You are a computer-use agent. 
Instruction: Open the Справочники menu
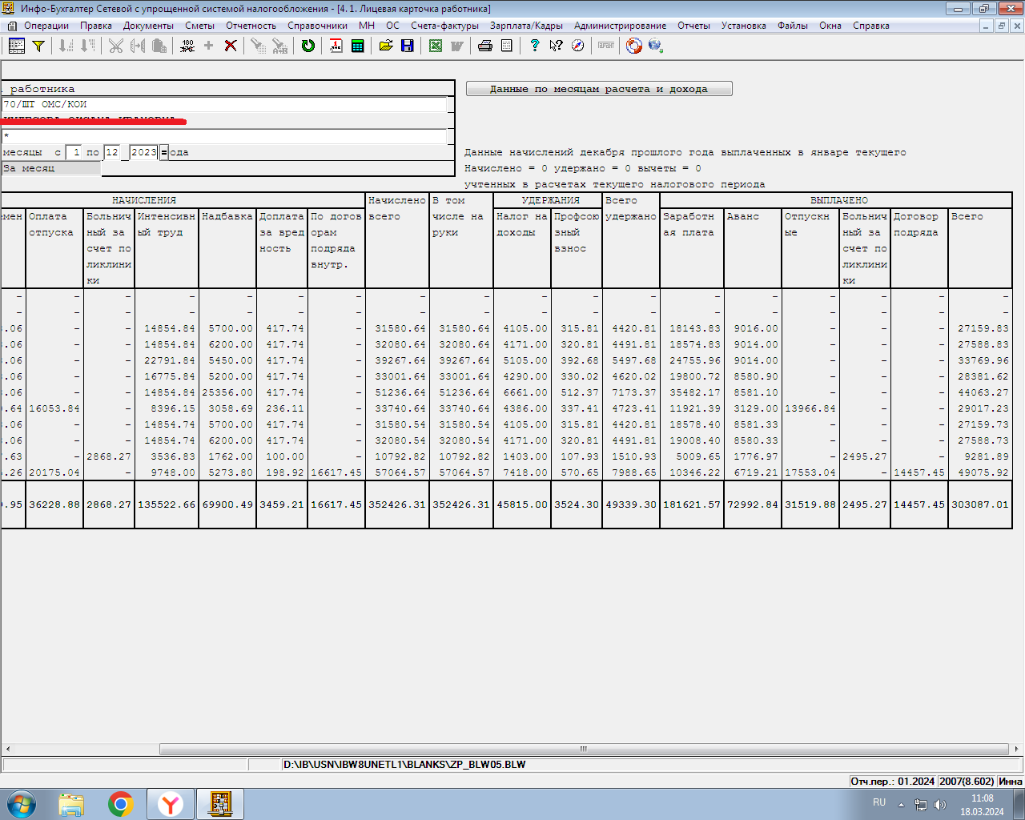tap(317, 26)
